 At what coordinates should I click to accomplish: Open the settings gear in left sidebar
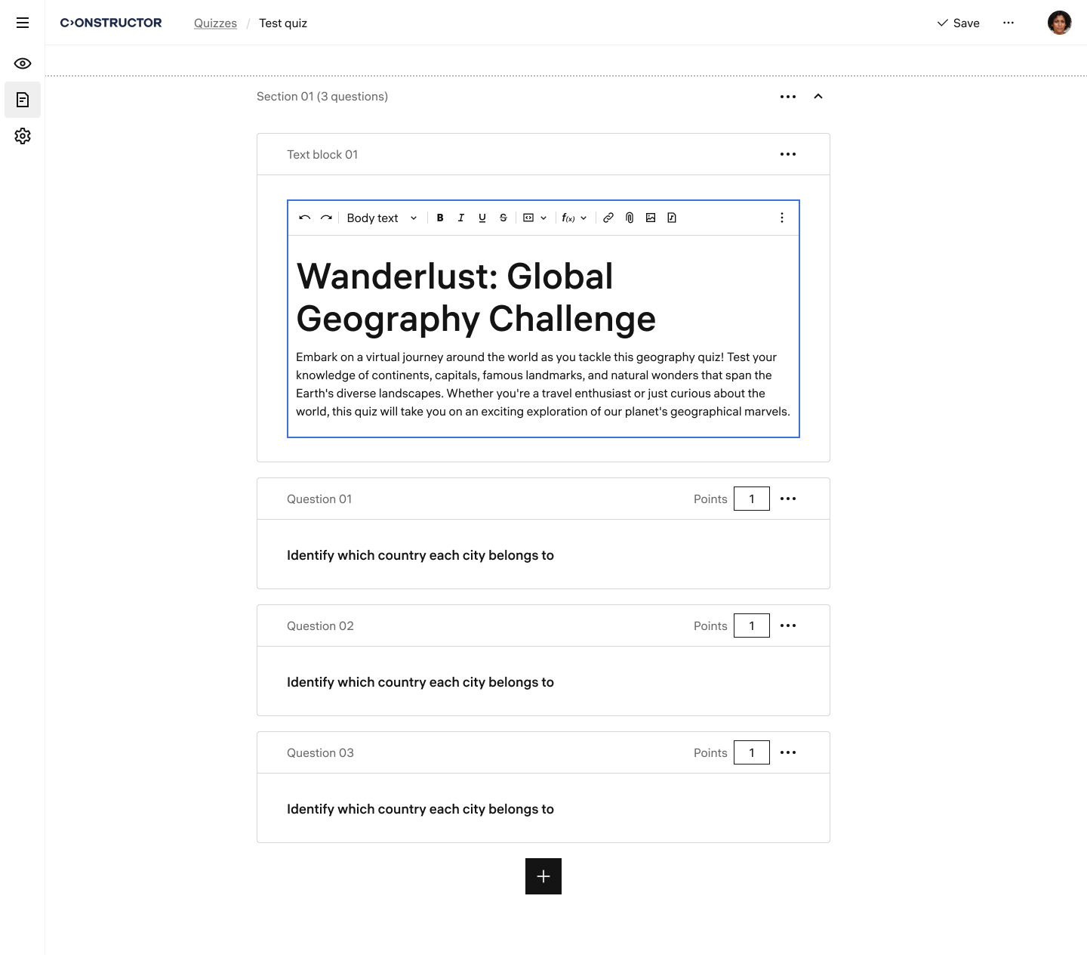point(23,136)
